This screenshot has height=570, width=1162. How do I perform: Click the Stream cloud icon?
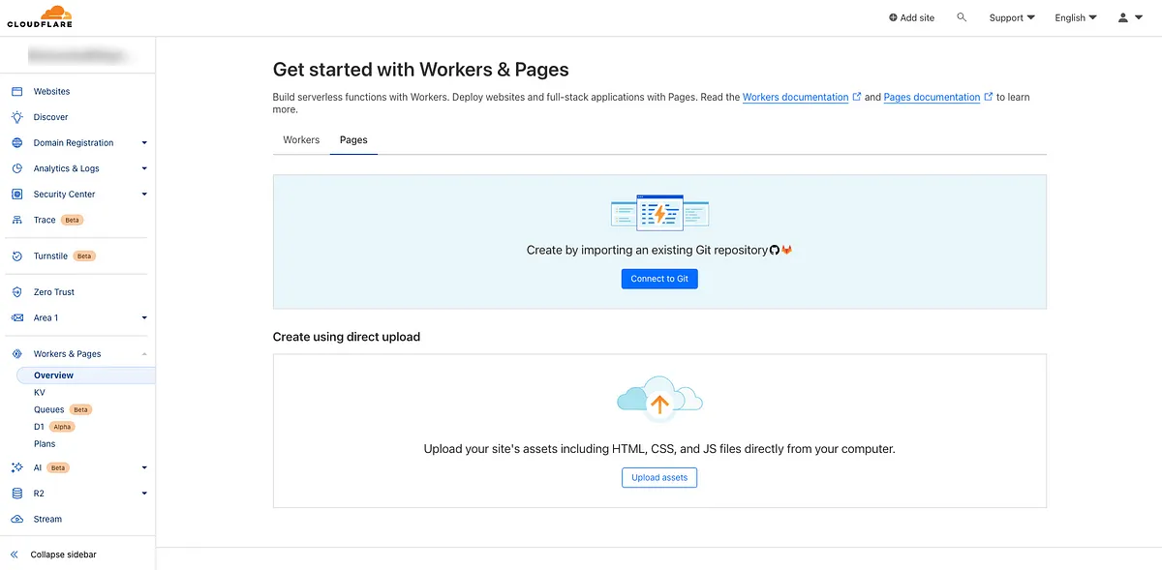tap(16, 519)
